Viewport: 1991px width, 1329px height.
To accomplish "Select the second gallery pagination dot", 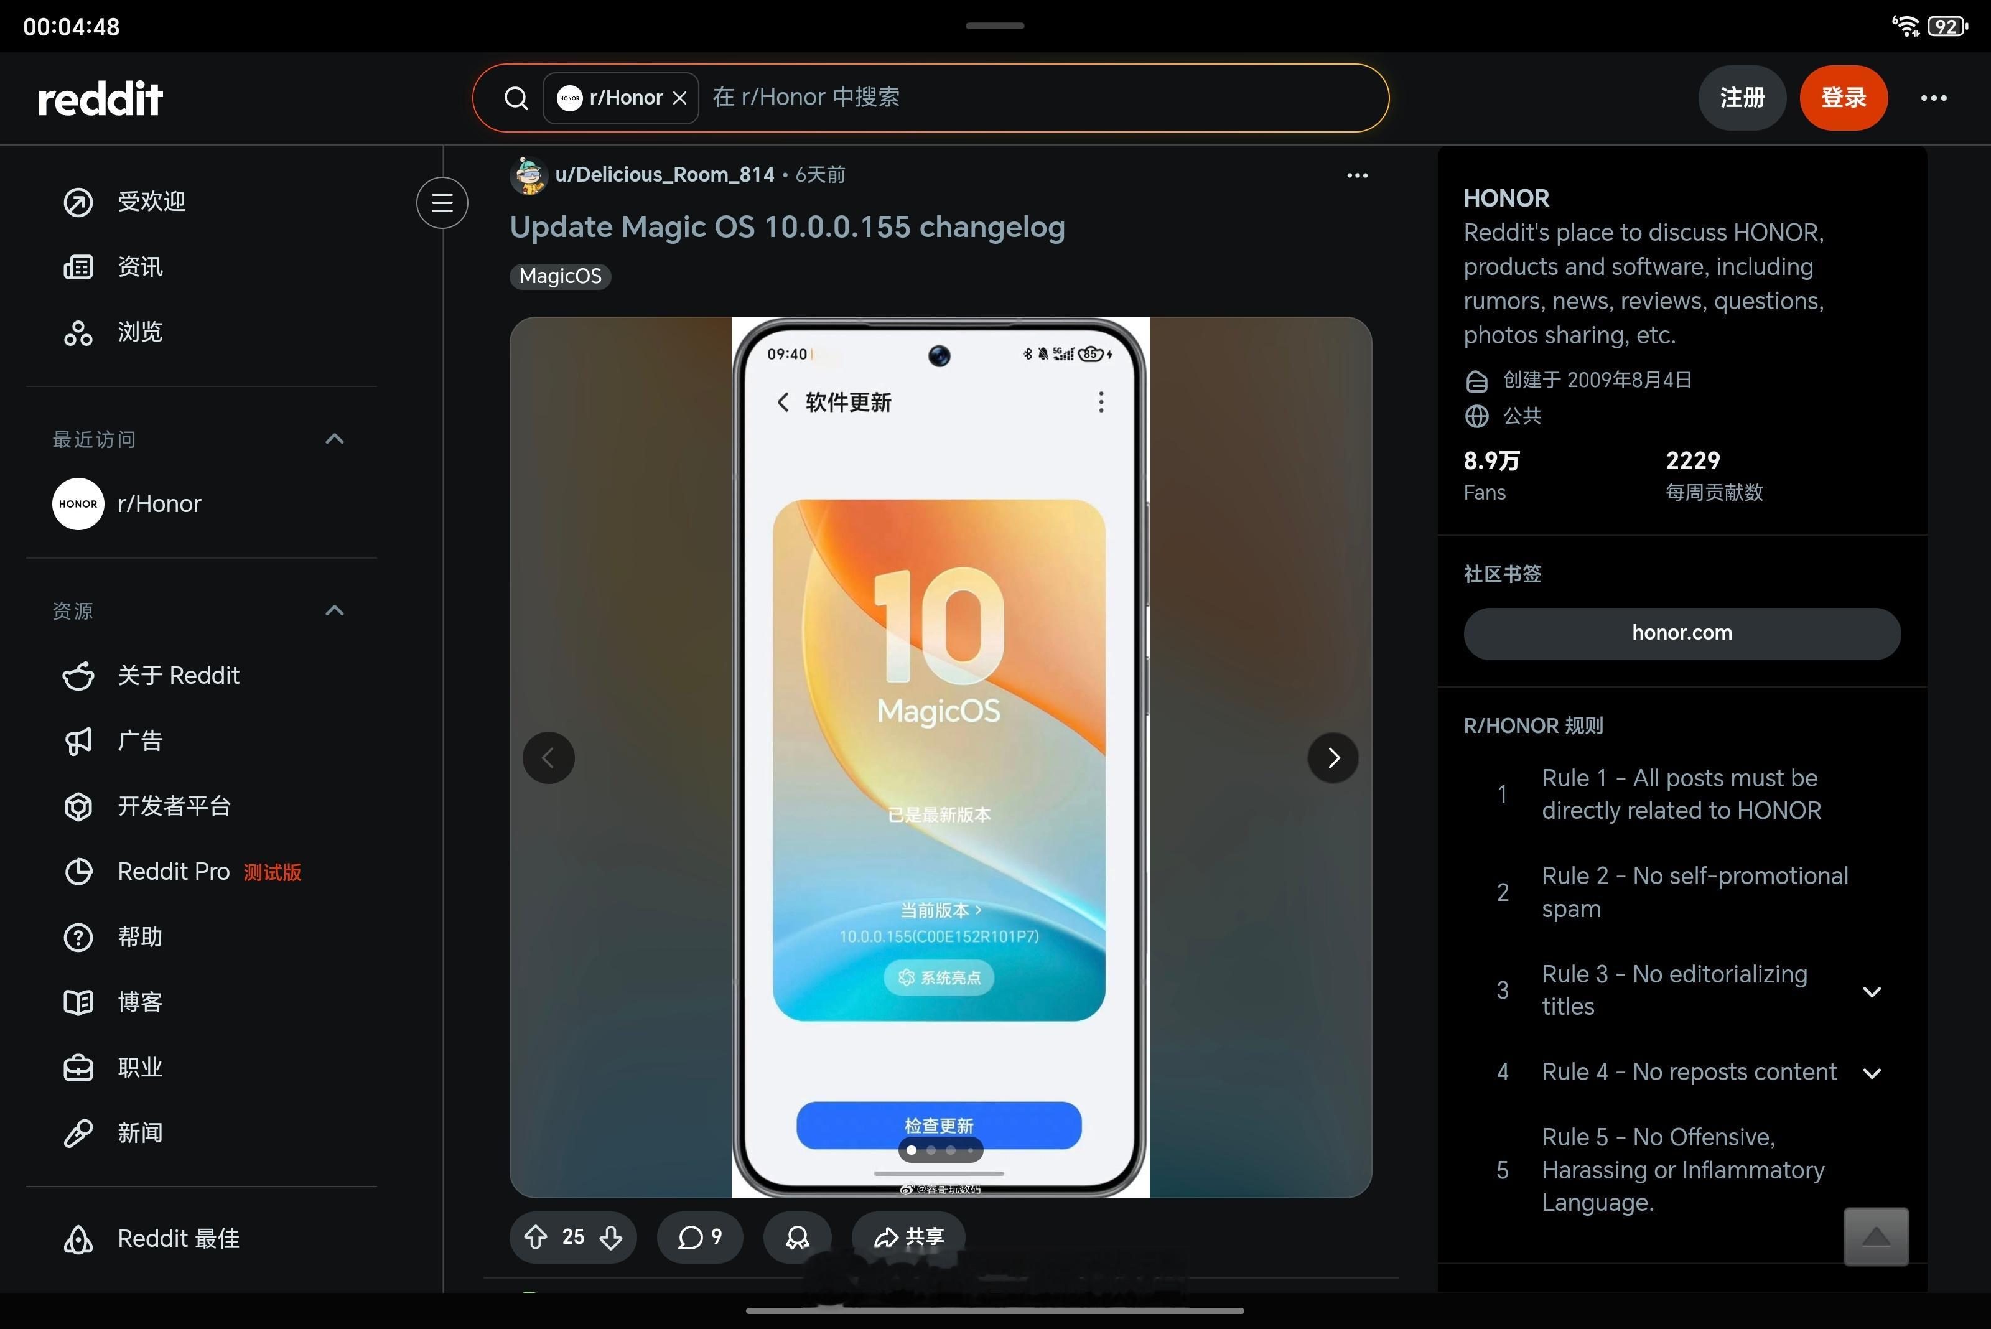I will [x=931, y=1150].
